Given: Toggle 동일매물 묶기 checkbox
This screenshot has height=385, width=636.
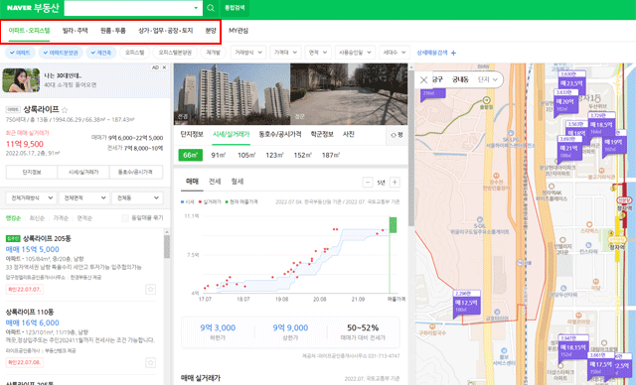Looking at the screenshot, I should click(x=125, y=218).
